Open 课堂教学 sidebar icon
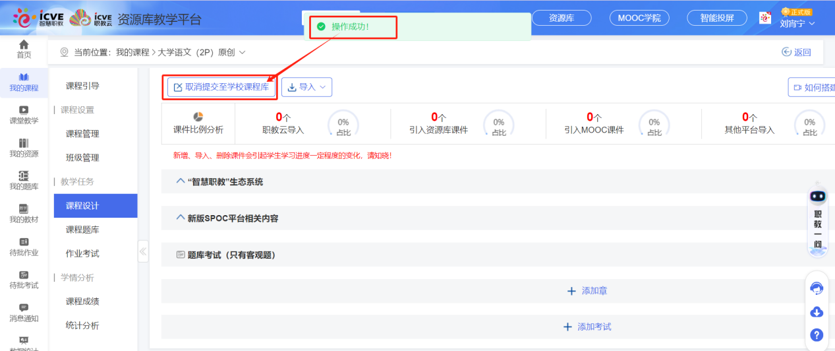Screen dimensions: 835x351 24,110
